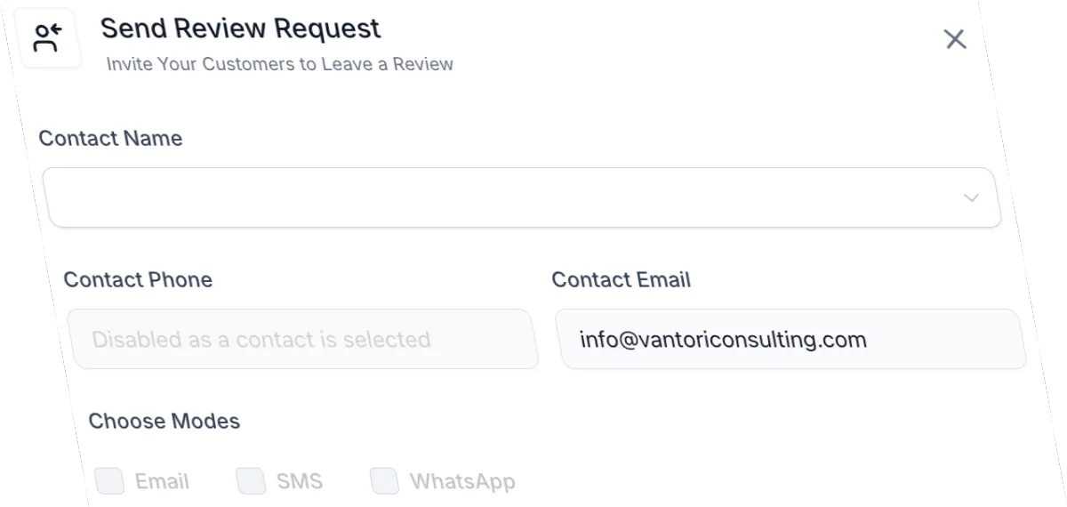This screenshot has width=1067, height=507.
Task: Click the SMS checkbox label text
Action: 300,482
